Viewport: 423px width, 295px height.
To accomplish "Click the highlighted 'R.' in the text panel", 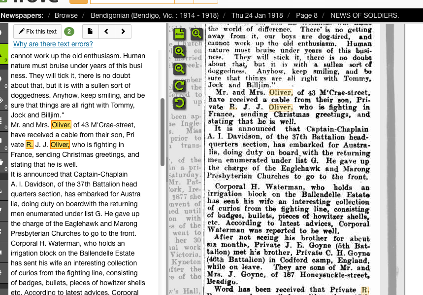I will (30, 145).
